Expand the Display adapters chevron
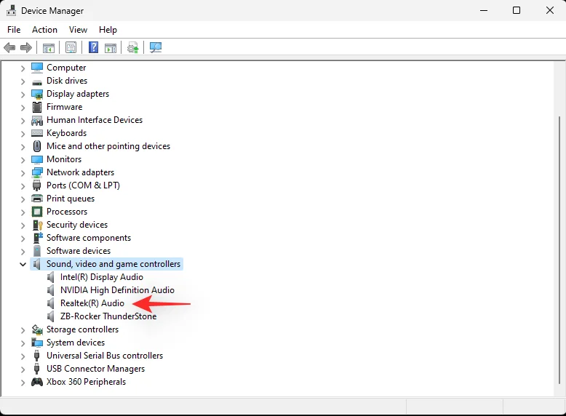The image size is (566, 416). point(23,94)
